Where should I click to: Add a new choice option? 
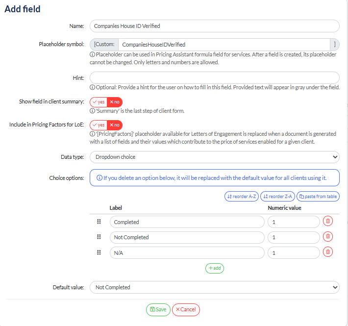pyautogui.click(x=215, y=268)
